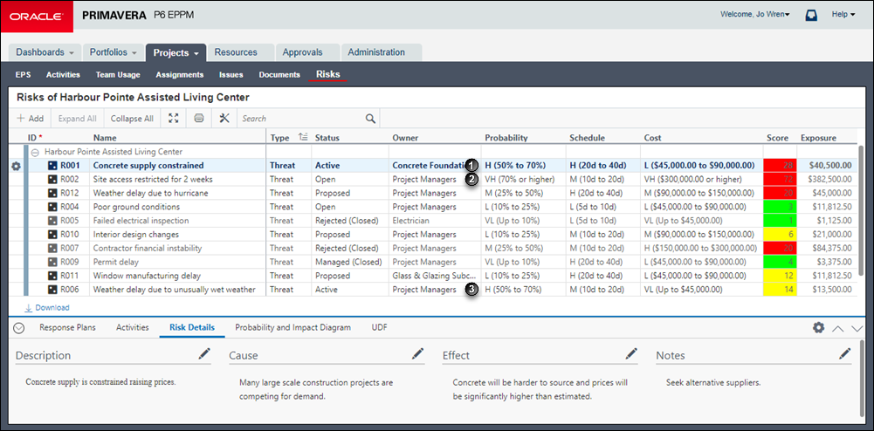The image size is (874, 431).
Task: Click in the Search field
Action: tap(301, 119)
